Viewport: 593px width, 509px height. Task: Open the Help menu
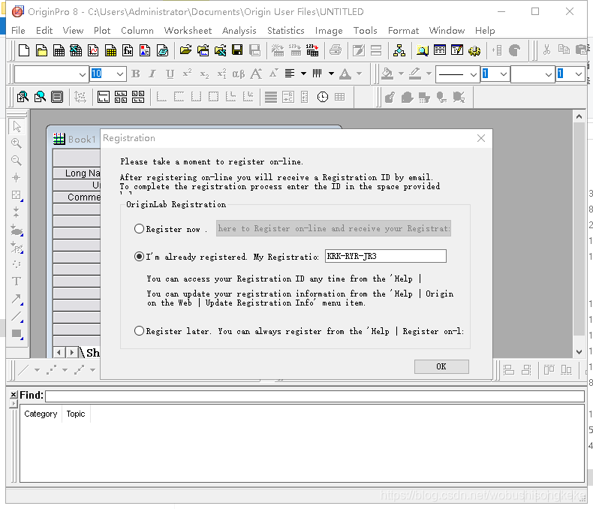pyautogui.click(x=485, y=31)
